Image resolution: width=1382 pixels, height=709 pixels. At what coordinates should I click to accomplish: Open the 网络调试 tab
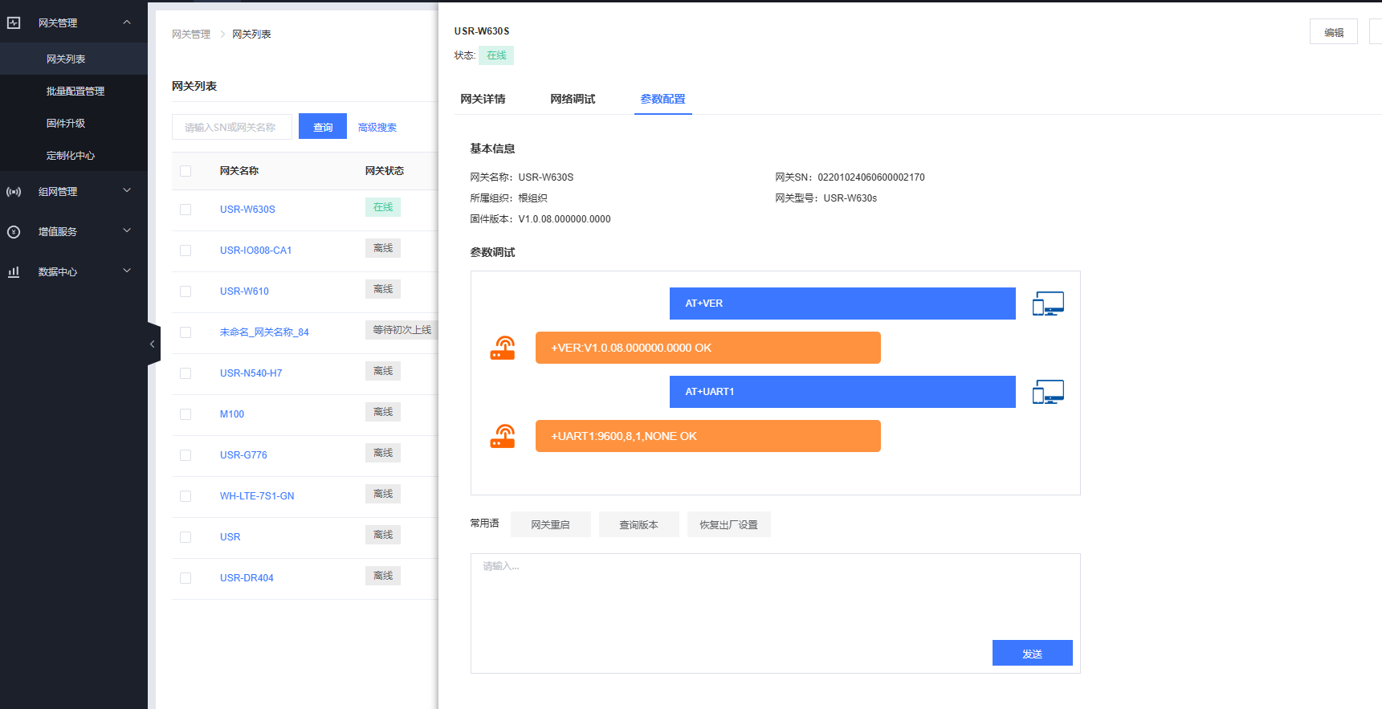tap(573, 100)
